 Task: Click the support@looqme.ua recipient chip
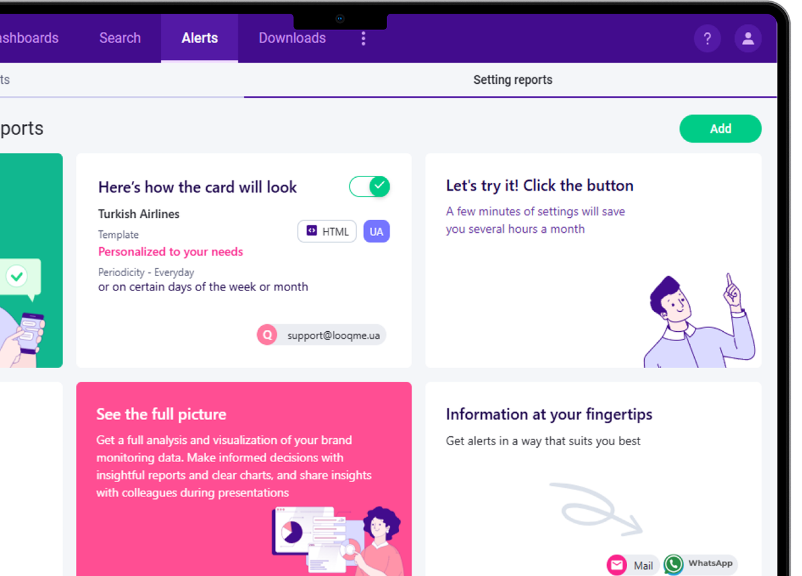tap(322, 335)
